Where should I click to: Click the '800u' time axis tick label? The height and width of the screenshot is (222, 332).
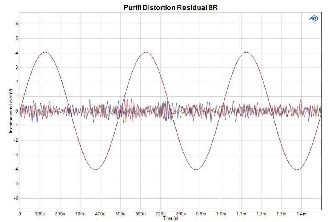click(181, 214)
